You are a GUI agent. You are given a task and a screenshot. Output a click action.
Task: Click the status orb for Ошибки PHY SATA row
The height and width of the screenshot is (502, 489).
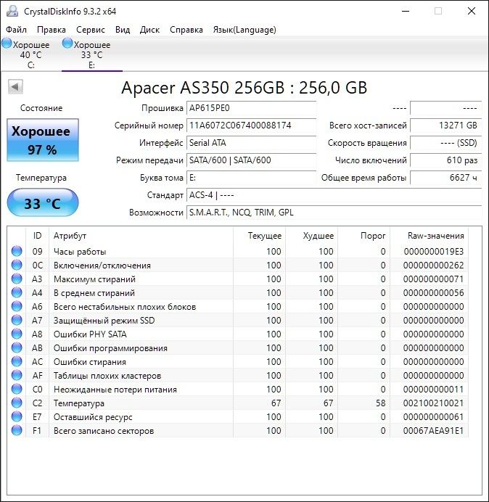(x=17, y=334)
